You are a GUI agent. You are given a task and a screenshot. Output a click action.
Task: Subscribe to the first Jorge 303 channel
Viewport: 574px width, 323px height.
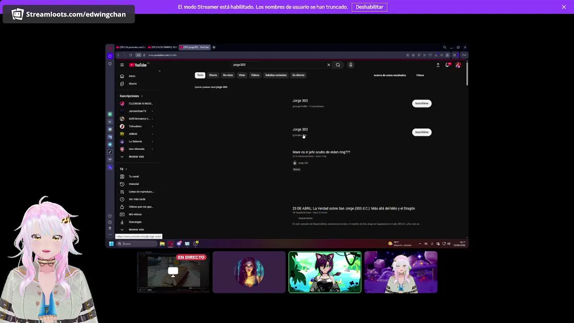422,104
